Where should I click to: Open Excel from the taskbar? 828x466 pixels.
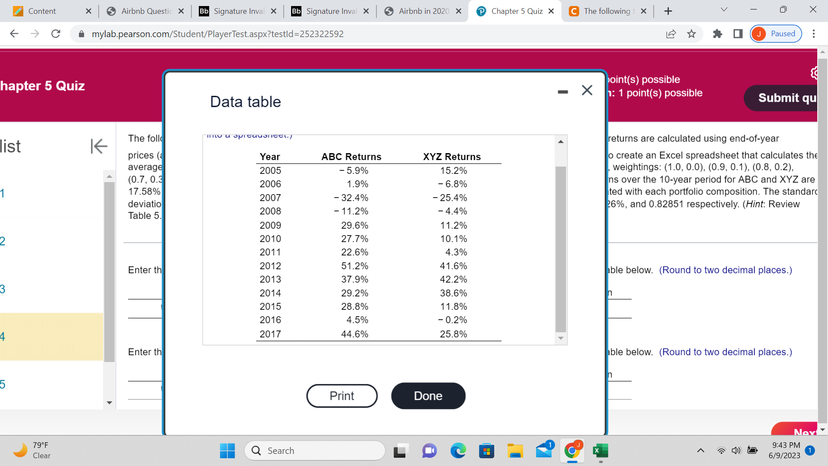(600, 451)
